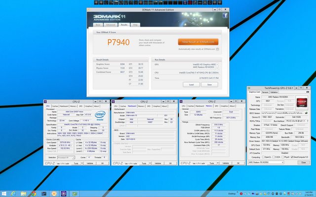
Task: Click the Windows Start button
Action: pyautogui.click(x=3, y=194)
